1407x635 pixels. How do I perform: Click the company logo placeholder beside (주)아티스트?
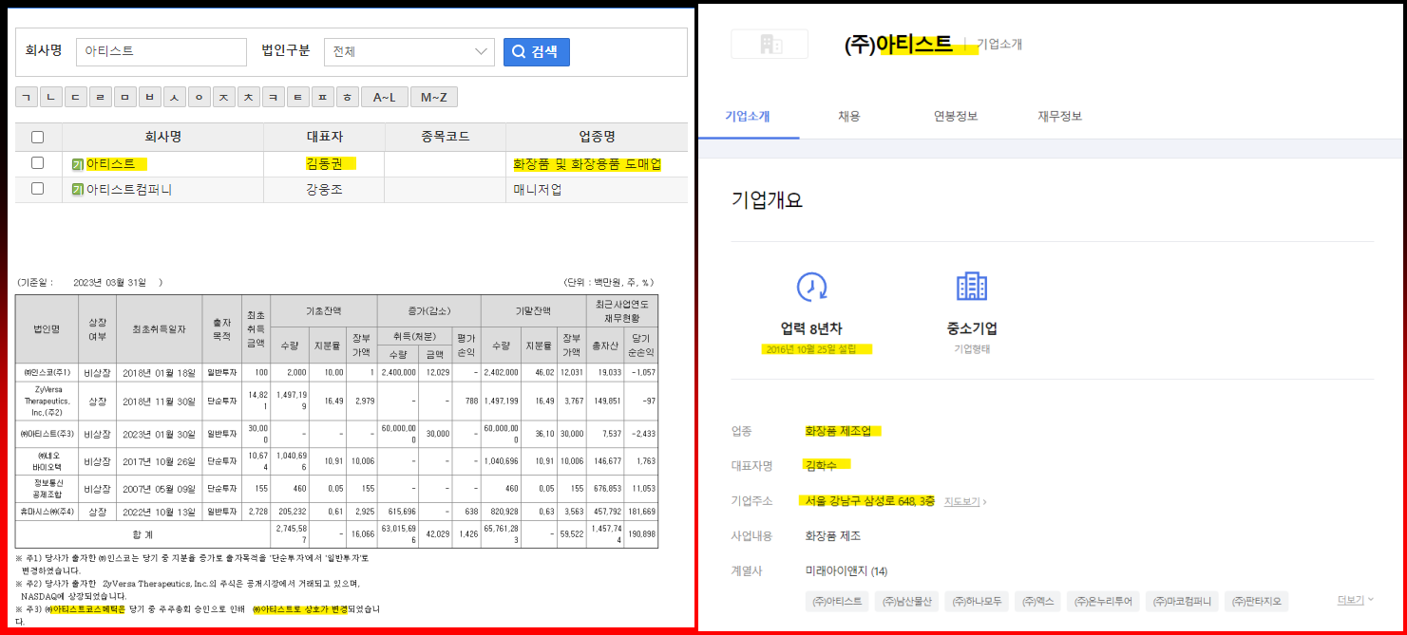coord(769,43)
